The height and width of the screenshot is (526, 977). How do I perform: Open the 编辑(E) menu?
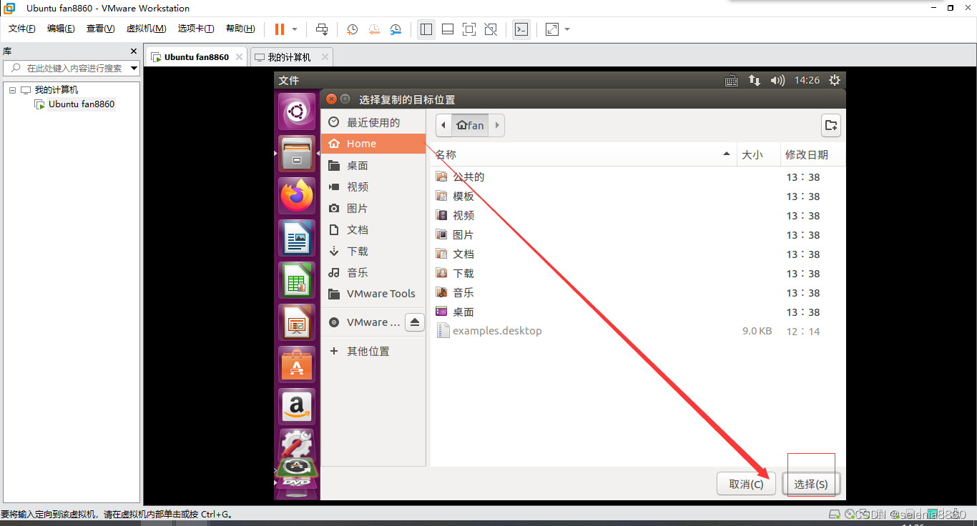(61, 29)
